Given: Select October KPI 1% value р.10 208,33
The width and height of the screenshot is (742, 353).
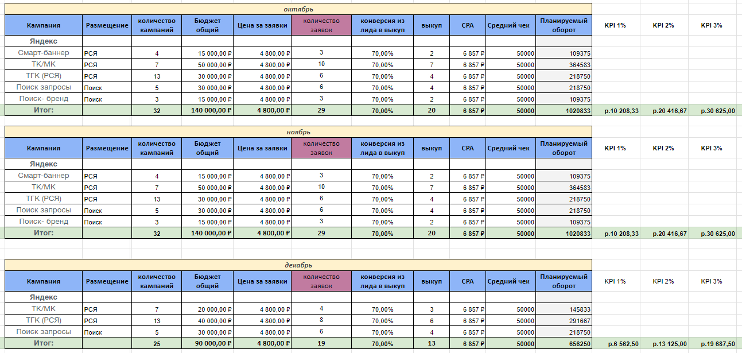Looking at the screenshot, I should point(617,110).
